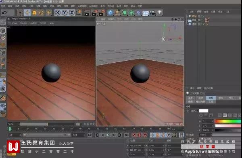
Task: Add a Floor environment object
Action: (x=146, y=13)
